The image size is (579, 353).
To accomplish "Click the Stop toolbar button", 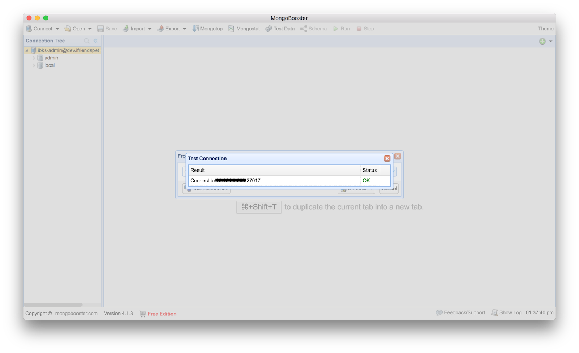I will 365,29.
